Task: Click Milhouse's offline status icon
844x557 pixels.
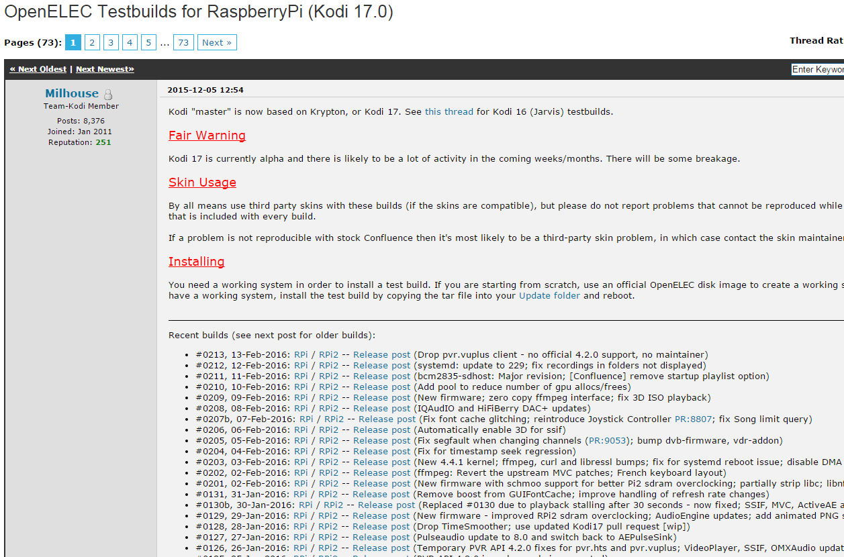Action: 108,95
